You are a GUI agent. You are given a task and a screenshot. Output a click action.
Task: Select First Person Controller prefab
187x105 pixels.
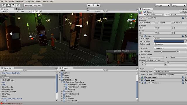coord(77,87)
